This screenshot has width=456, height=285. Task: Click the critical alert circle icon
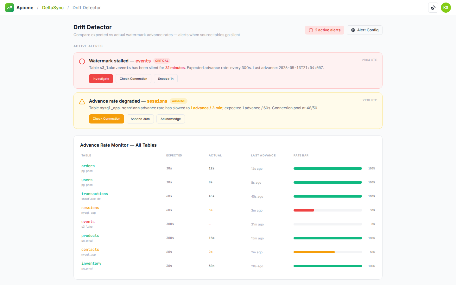pos(82,61)
